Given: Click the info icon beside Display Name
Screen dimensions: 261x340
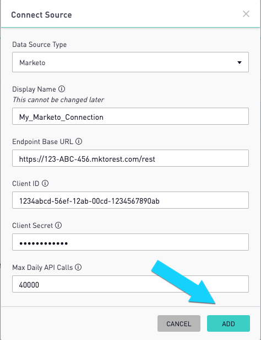Looking at the screenshot, I should (x=62, y=89).
